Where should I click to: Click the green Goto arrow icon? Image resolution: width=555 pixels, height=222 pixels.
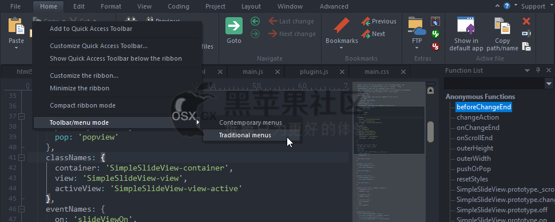234,26
